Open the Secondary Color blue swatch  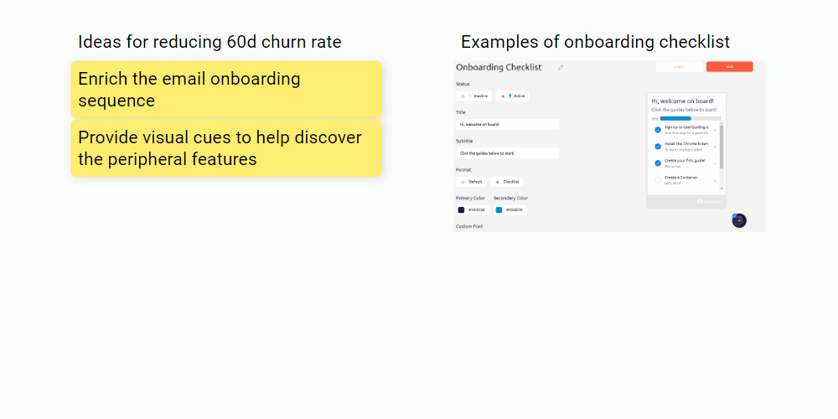(x=499, y=209)
